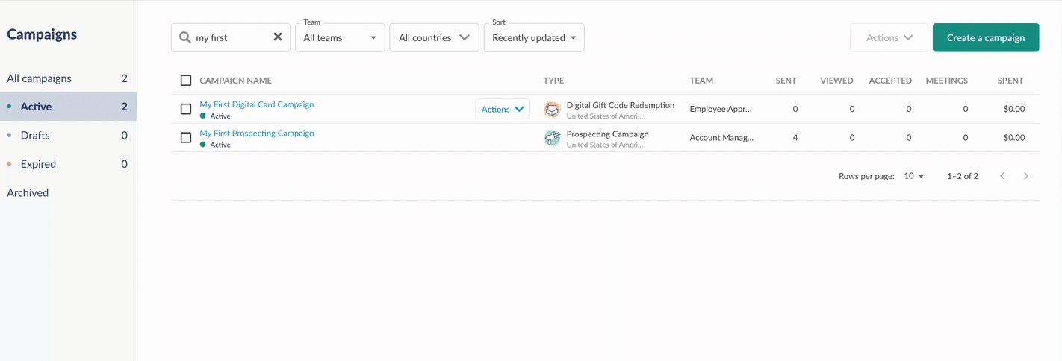Image resolution: width=1062 pixels, height=361 pixels.
Task: Click chevron on row Actions button
Action: pyautogui.click(x=519, y=110)
